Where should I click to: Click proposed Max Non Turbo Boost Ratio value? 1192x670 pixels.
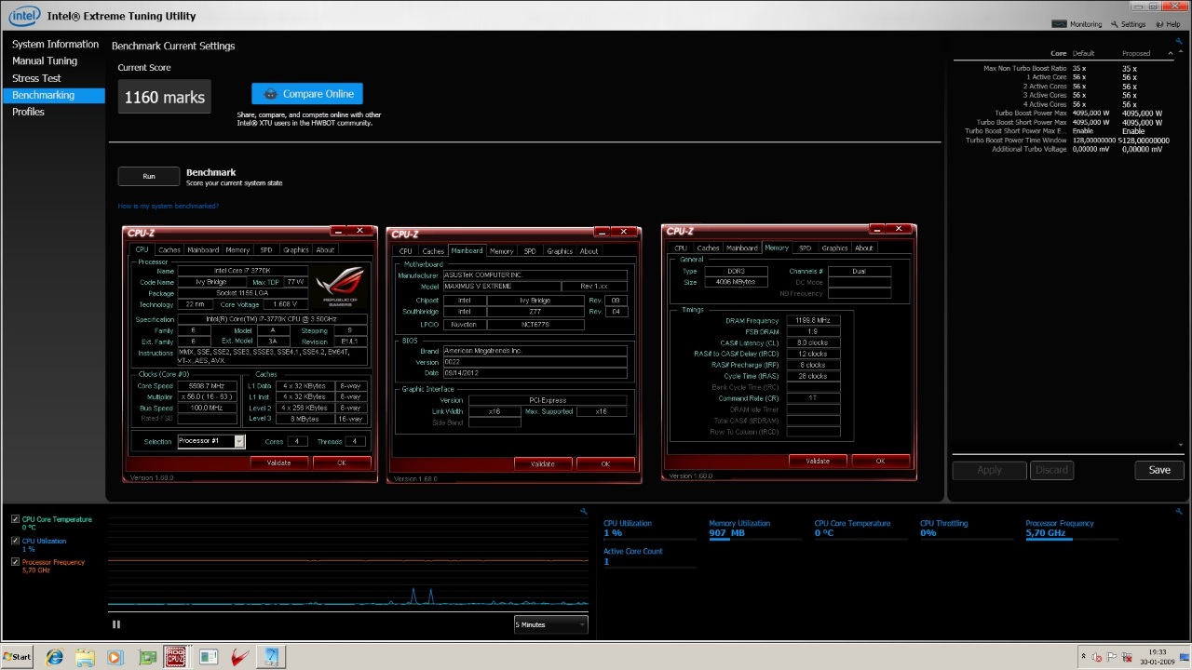tap(1131, 69)
